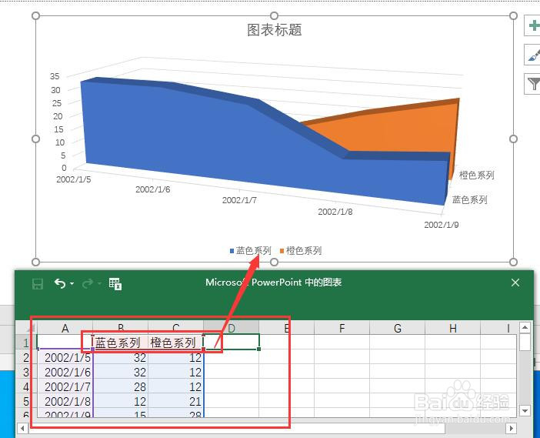Screen dimensions: 540x438
Task: Open the redo dropdown arrow
Action: (99, 283)
